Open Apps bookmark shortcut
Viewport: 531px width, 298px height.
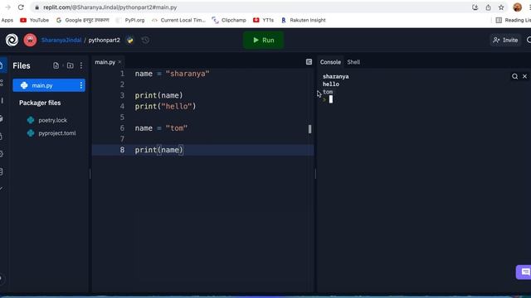pyautogui.click(x=7, y=20)
